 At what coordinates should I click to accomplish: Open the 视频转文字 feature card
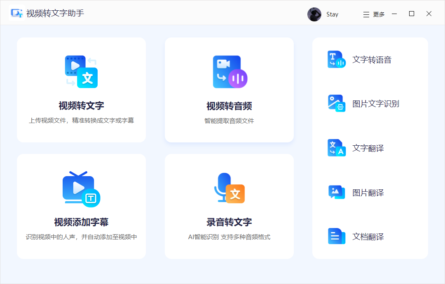click(81, 89)
